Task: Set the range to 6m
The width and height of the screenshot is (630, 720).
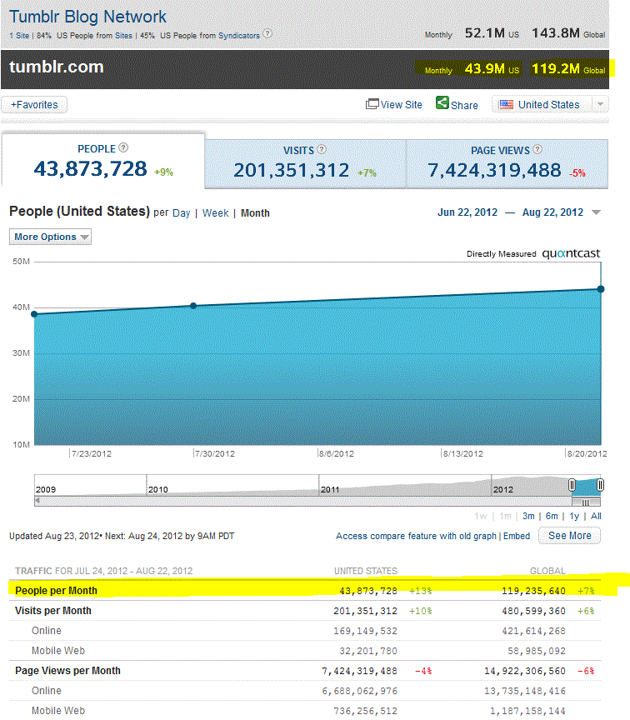Action: click(552, 516)
